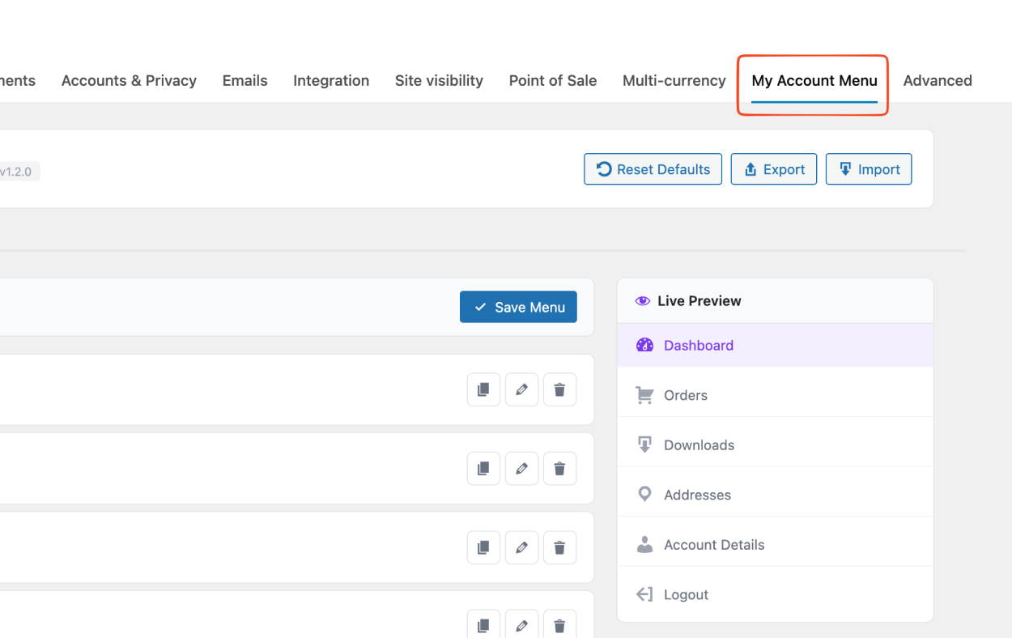Click Reset Defaults to restore settings
Image resolution: width=1012 pixels, height=638 pixels.
pyautogui.click(x=653, y=168)
